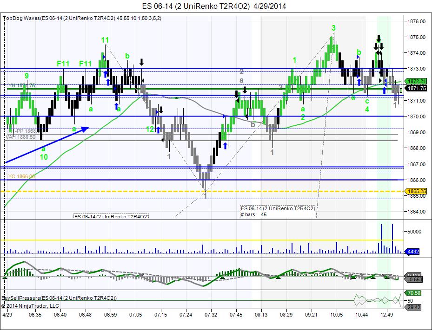Click the green 1872.21 price marker
Viewport: 432px width, 330px height.
click(416, 81)
